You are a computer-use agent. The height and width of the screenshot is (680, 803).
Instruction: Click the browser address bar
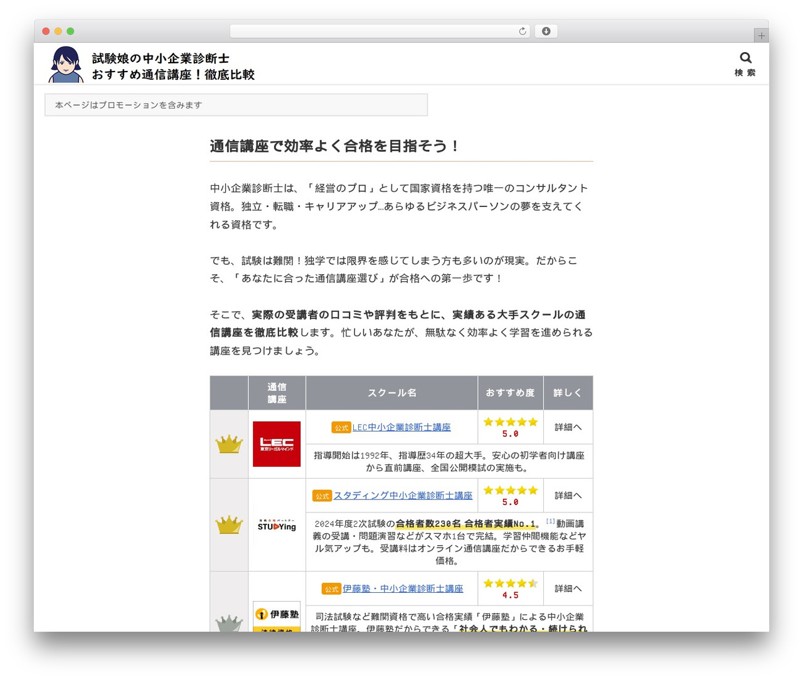(381, 31)
